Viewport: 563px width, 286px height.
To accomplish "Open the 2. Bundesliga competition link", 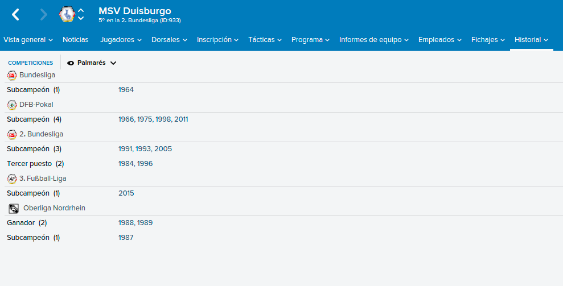I will click(x=42, y=134).
